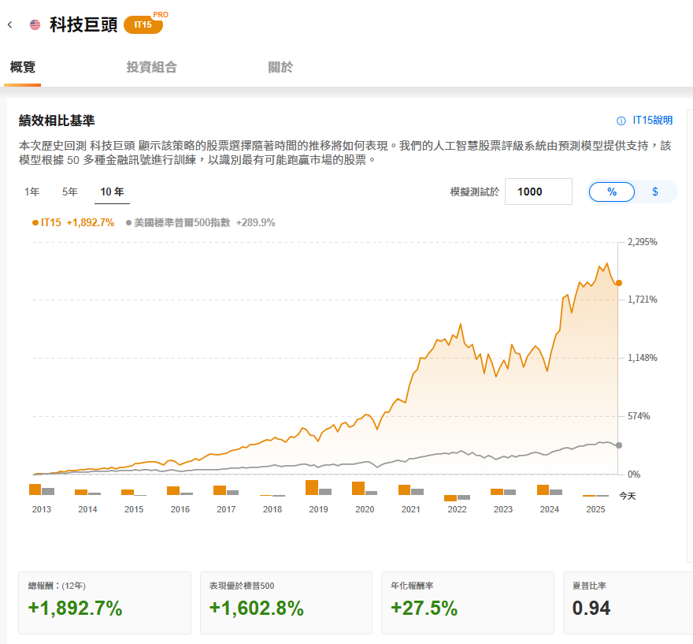The width and height of the screenshot is (693, 644).
Task: Select the 概覽 tab
Action: click(23, 67)
